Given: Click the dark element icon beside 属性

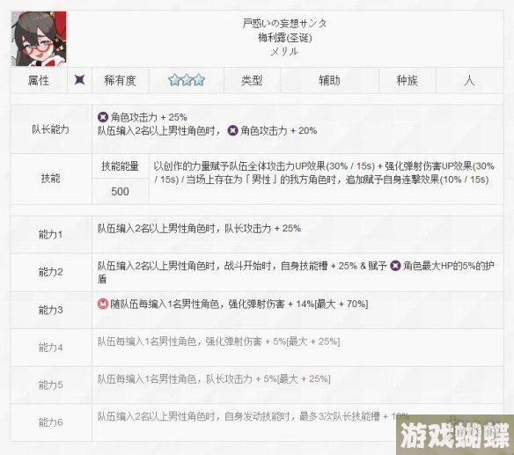Looking at the screenshot, I should 80,80.
